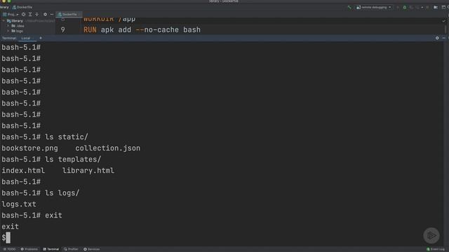Click the collapse all icon in Project toolbar
449x252 pixels.
(36, 14)
